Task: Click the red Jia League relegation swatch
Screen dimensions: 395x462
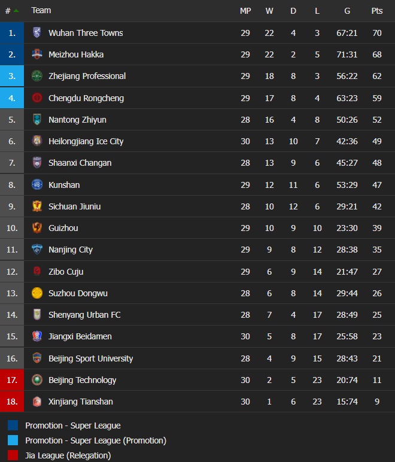Action: point(13,455)
